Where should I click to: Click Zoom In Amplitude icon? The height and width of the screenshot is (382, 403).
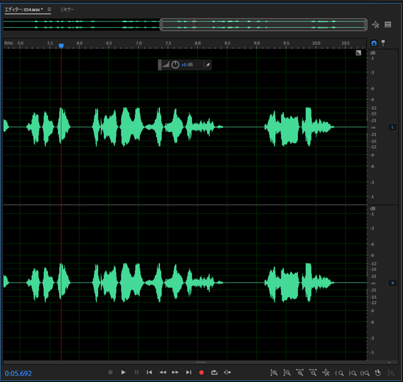(x=274, y=373)
